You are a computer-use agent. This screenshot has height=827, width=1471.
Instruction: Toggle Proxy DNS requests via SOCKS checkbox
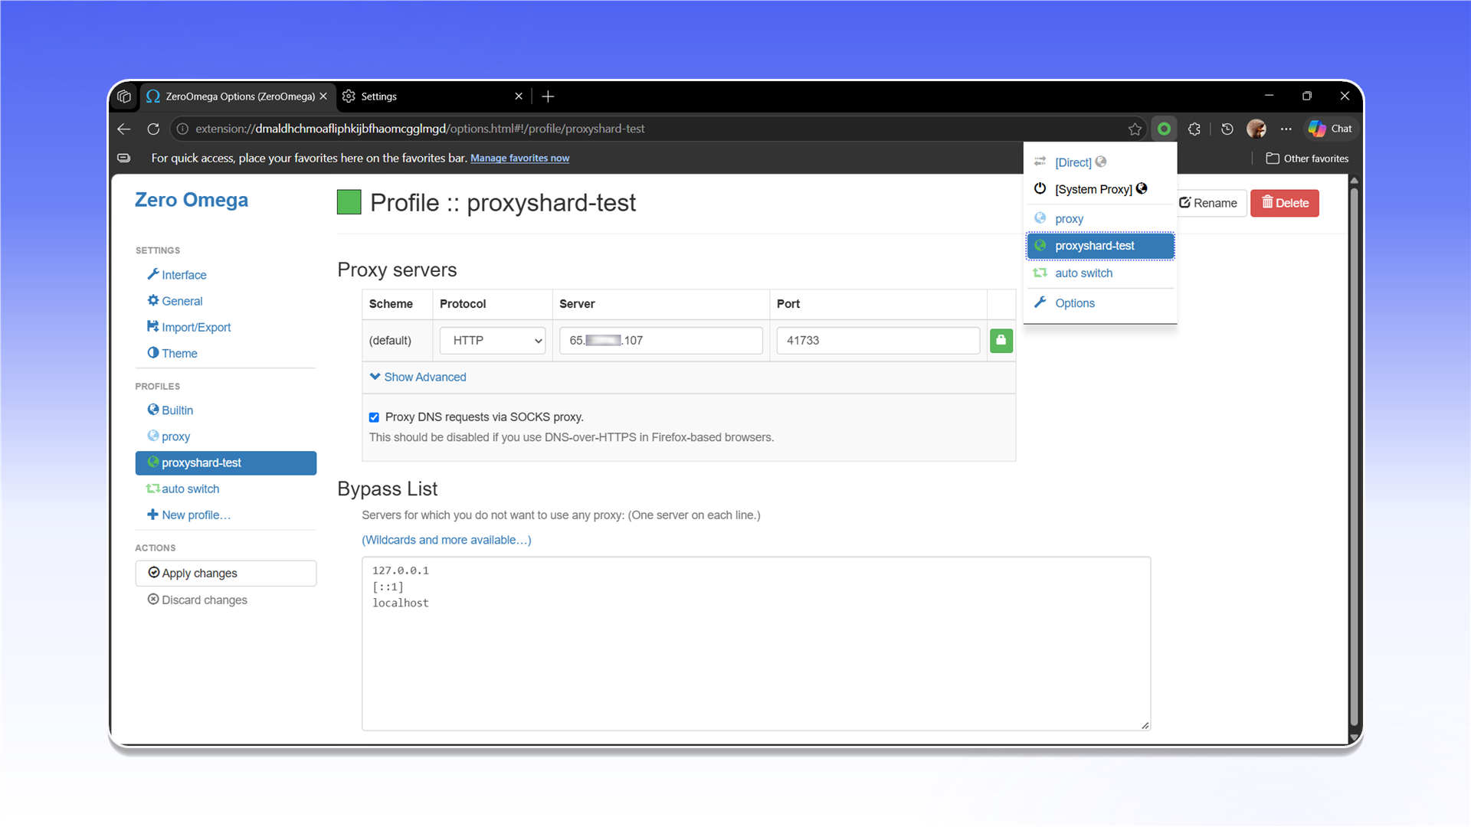(374, 417)
